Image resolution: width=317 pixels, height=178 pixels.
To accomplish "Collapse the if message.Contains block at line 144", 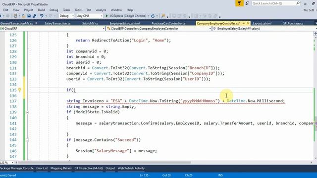I will point(27,140).
